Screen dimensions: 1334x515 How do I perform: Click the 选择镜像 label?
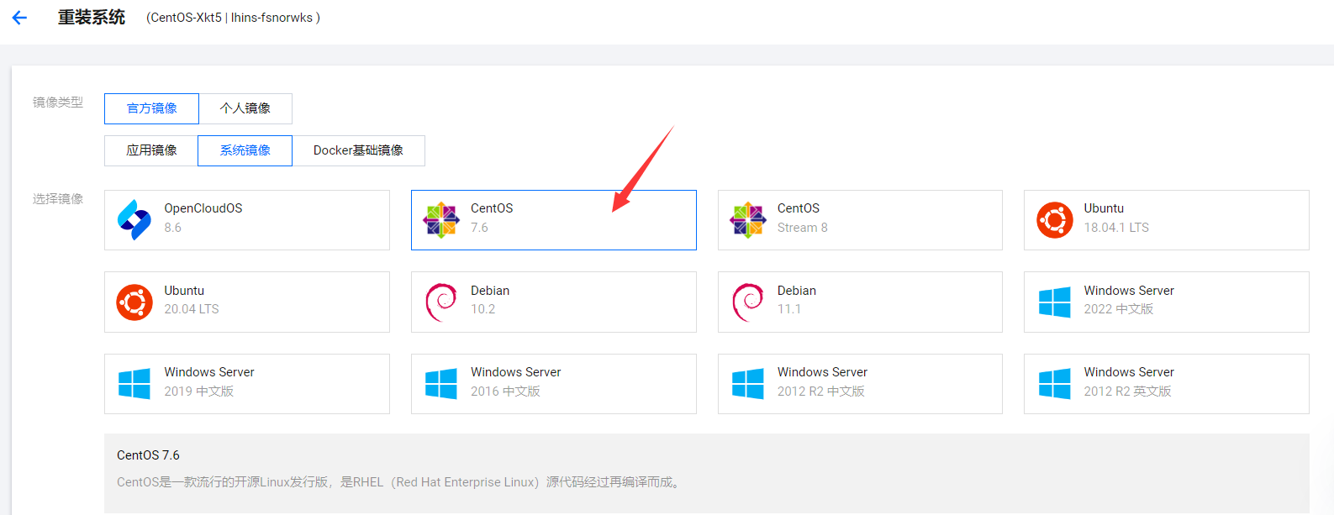[x=58, y=199]
